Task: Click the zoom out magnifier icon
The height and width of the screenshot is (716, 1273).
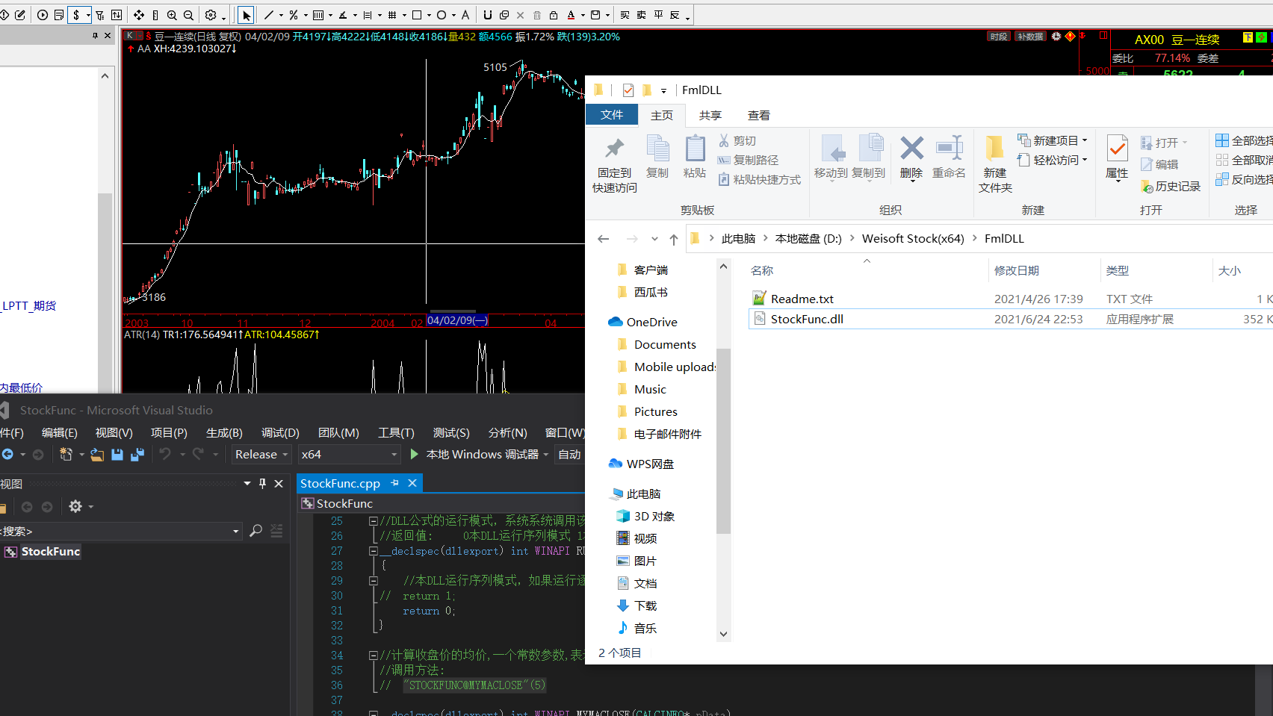Action: tap(188, 15)
